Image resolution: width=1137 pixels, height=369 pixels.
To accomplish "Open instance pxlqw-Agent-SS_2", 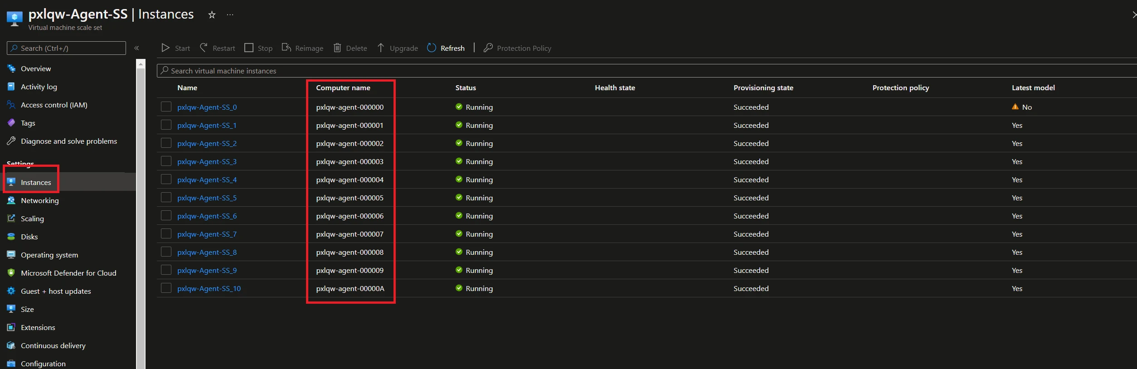I will [x=207, y=143].
